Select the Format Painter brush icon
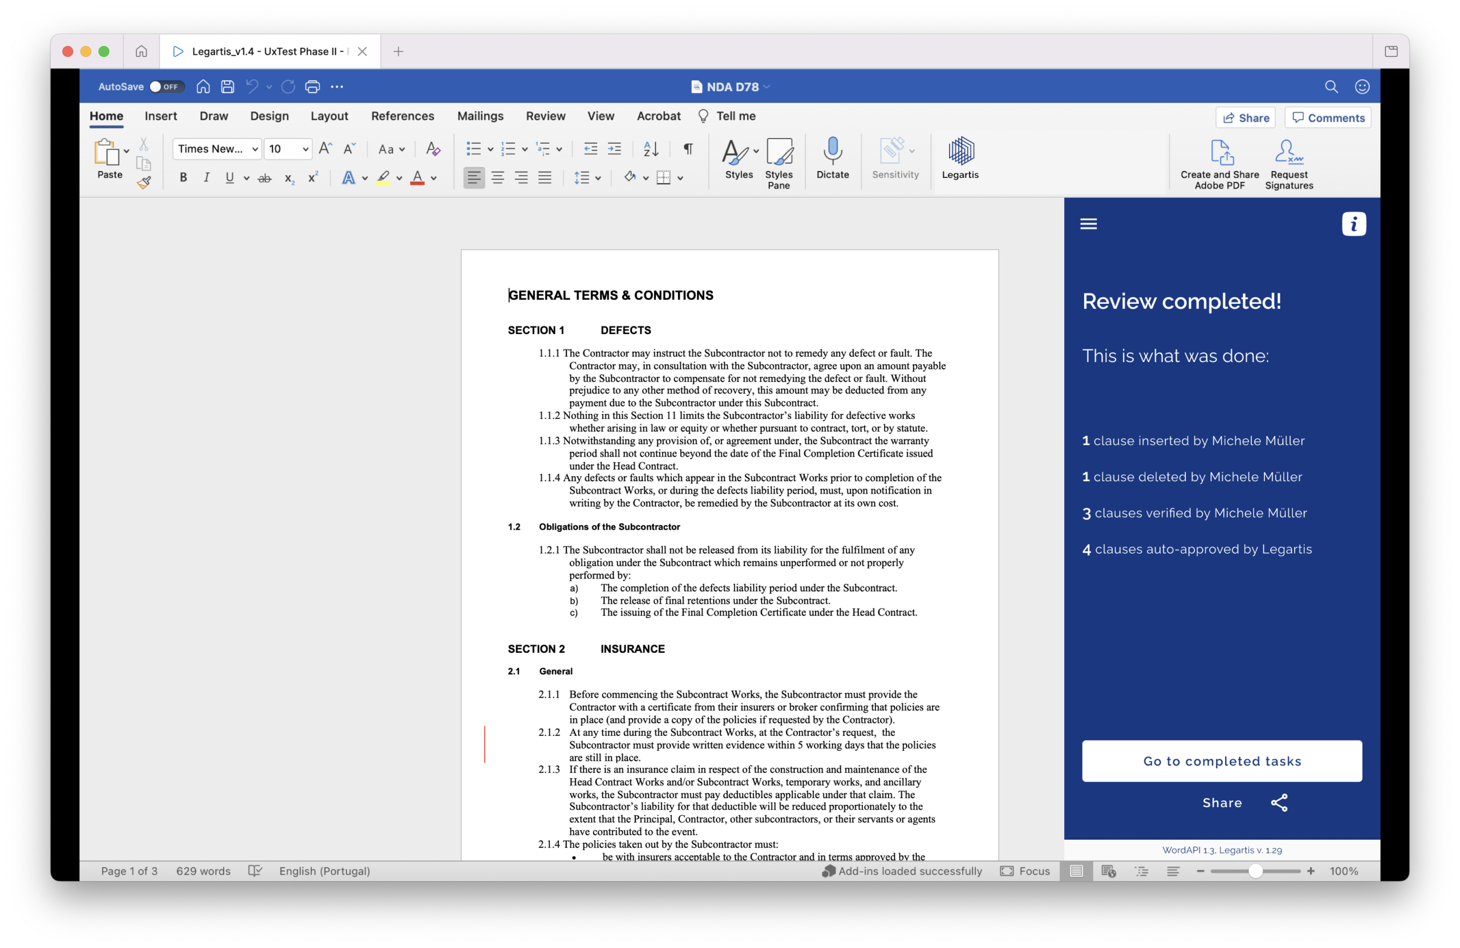 [x=144, y=182]
